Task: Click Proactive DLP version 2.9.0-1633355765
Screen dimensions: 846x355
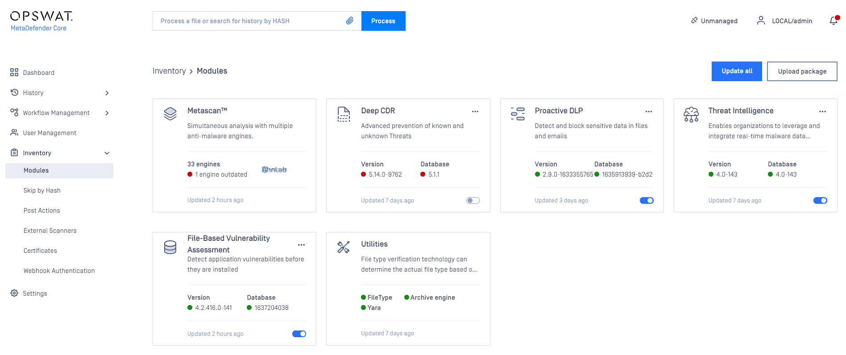Action: (568, 174)
